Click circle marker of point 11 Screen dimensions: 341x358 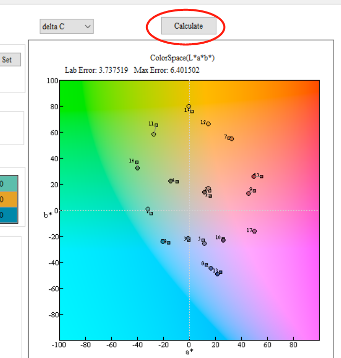click(154, 134)
